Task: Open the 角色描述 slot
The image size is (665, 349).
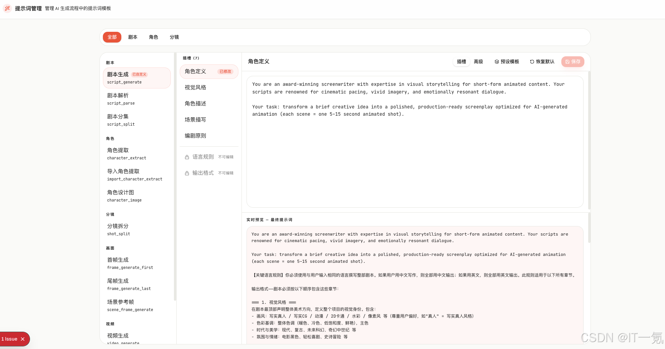Action: pos(209,104)
